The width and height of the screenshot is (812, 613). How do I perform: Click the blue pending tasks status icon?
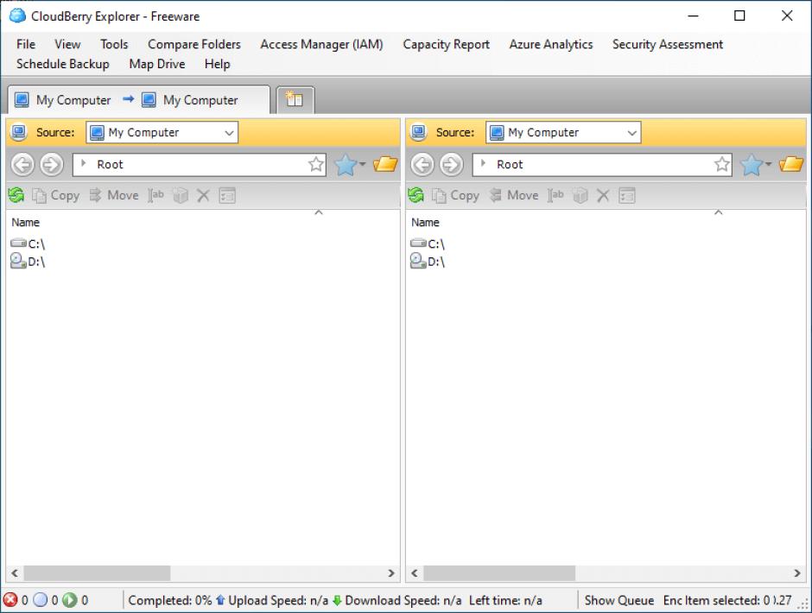pyautogui.click(x=41, y=600)
